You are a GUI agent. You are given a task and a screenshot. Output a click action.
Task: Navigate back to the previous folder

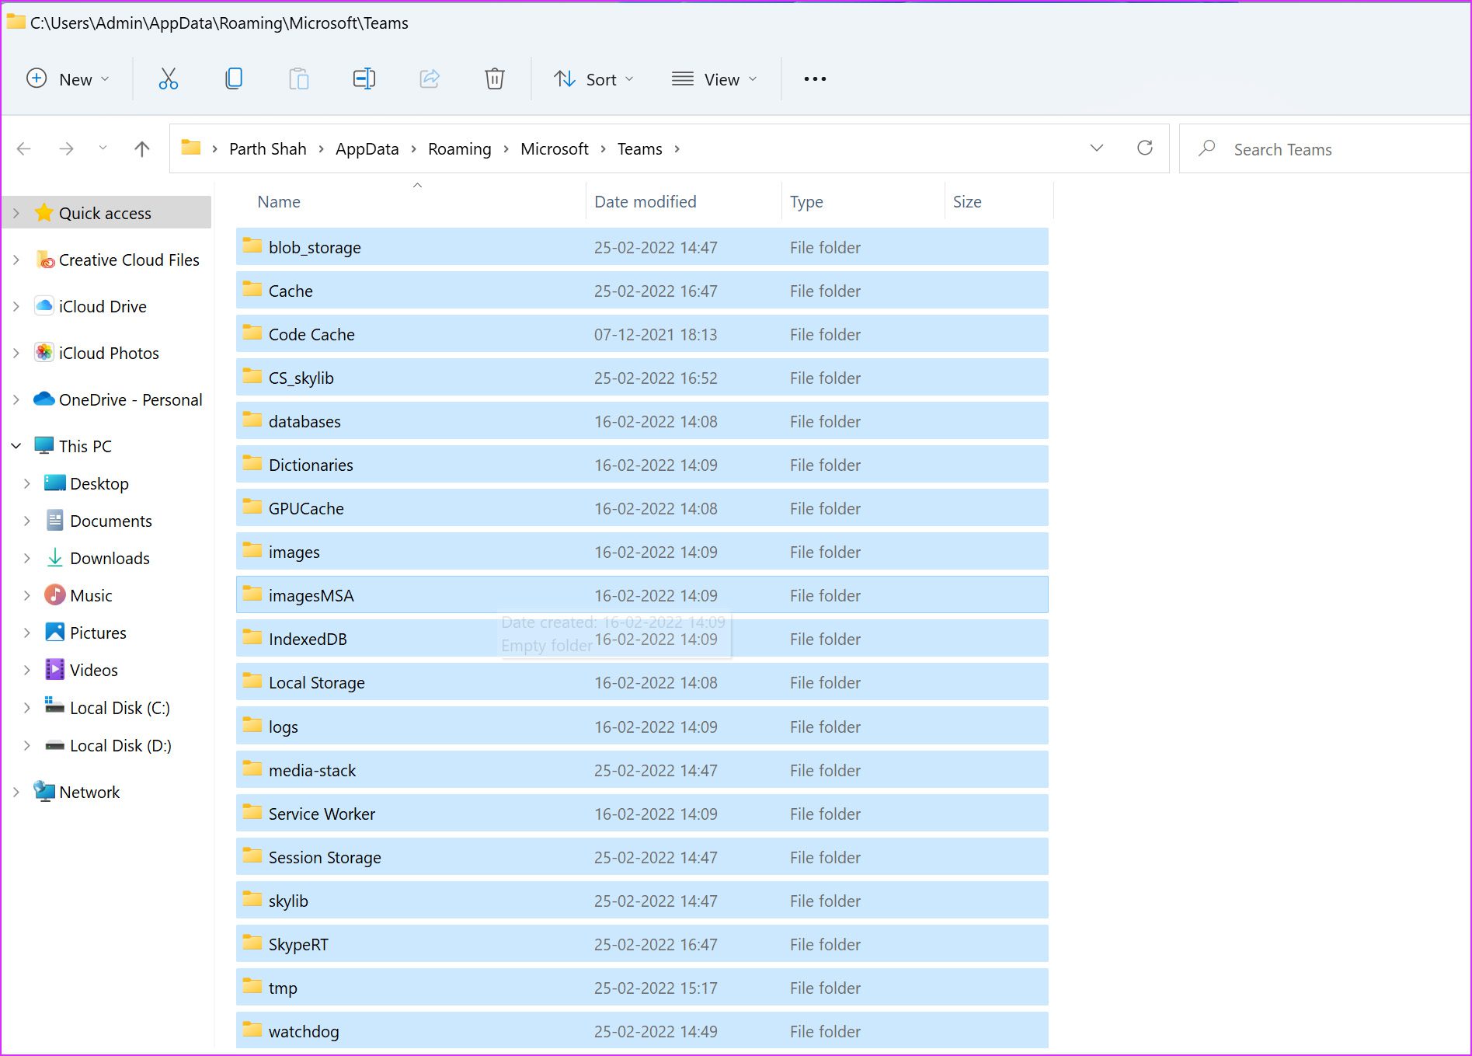click(x=24, y=148)
